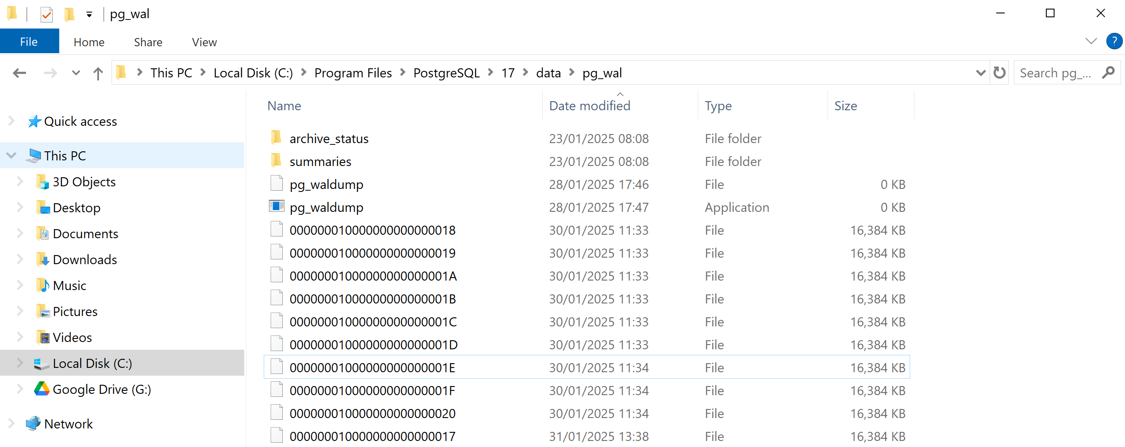1125x447 pixels.
Task: Click PostgreSQL in the address path
Action: pos(446,73)
